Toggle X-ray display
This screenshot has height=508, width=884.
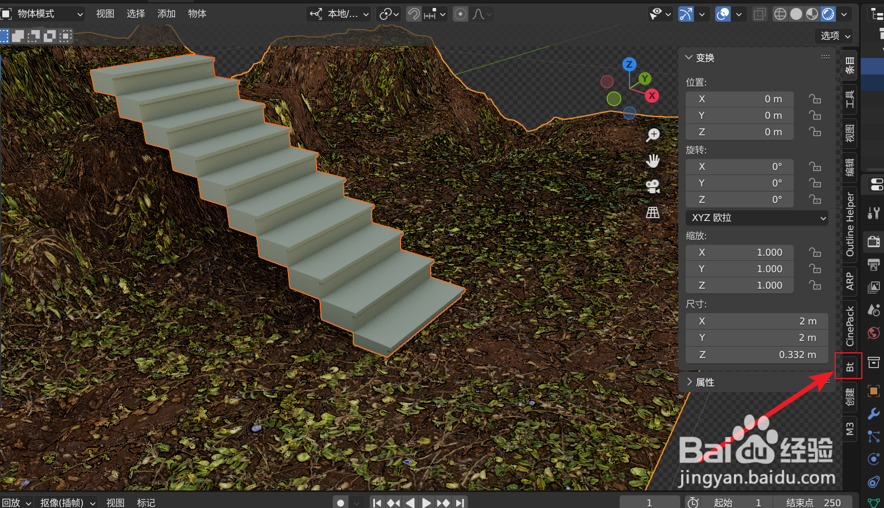(x=760, y=14)
